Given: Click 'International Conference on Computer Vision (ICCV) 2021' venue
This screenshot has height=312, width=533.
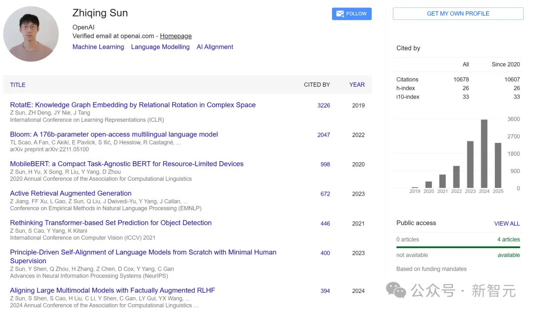Looking at the screenshot, I should [82, 238].
